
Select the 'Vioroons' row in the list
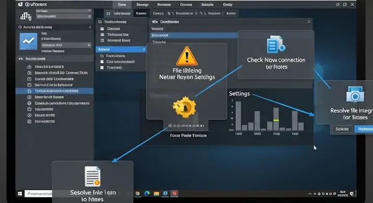(x=157, y=29)
